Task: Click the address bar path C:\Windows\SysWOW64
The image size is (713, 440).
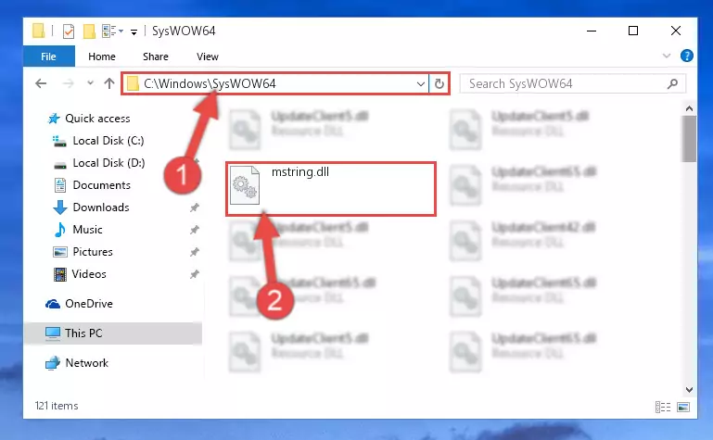Action: (210, 83)
